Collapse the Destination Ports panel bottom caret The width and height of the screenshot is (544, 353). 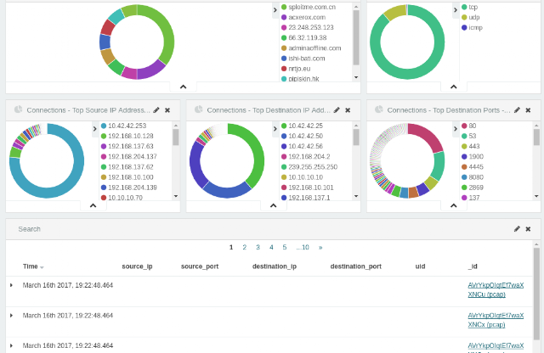coord(453,205)
